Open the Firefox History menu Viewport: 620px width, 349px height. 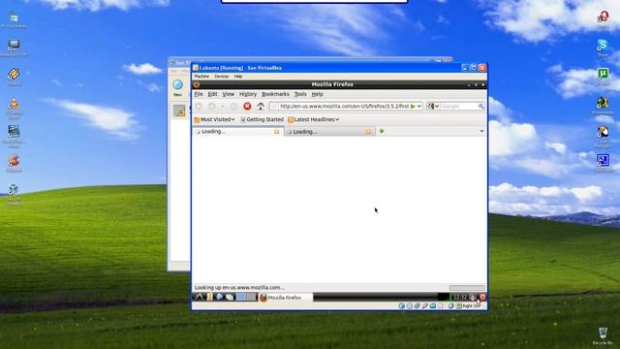(248, 94)
